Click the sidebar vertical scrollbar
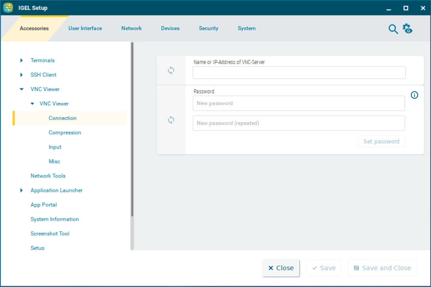The height and width of the screenshot is (287, 431). point(132,129)
